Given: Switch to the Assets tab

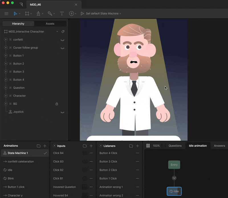Looking at the screenshot, I should point(50,24).
